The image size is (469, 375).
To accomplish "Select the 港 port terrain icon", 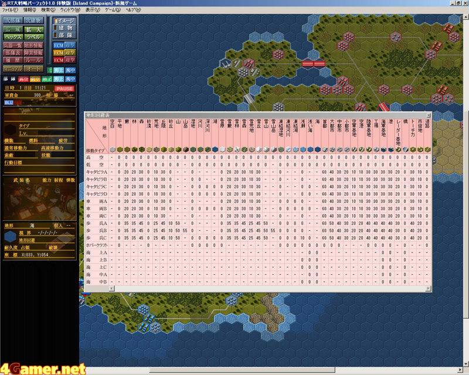I will pos(390,149).
